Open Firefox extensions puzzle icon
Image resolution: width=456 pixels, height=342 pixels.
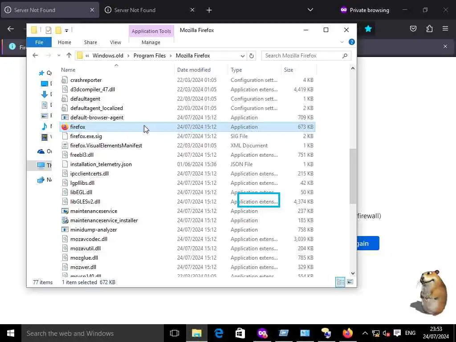429,28
